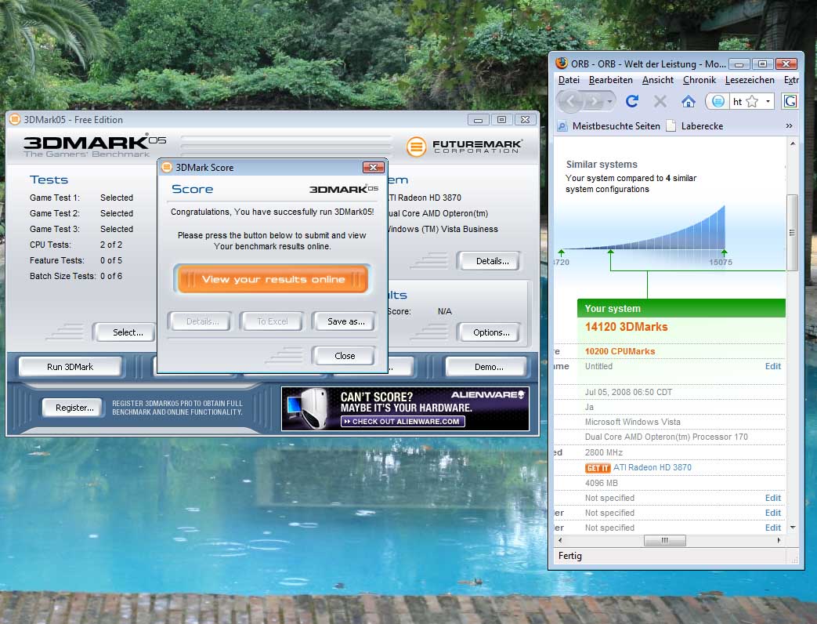Click the vertical scrollbar up arrow
817x624 pixels.
[x=793, y=143]
